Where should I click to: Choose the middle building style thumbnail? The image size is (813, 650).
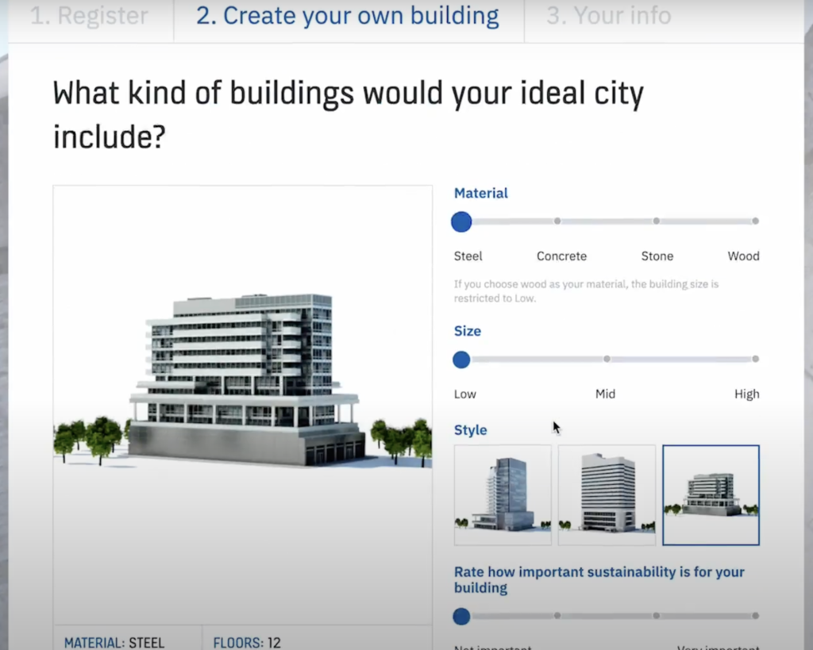pyautogui.click(x=607, y=494)
